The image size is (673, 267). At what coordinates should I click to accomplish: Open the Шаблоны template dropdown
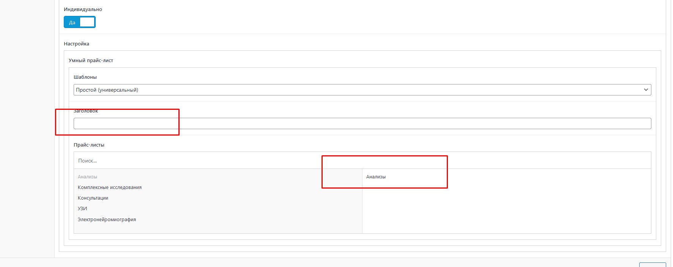tap(362, 90)
